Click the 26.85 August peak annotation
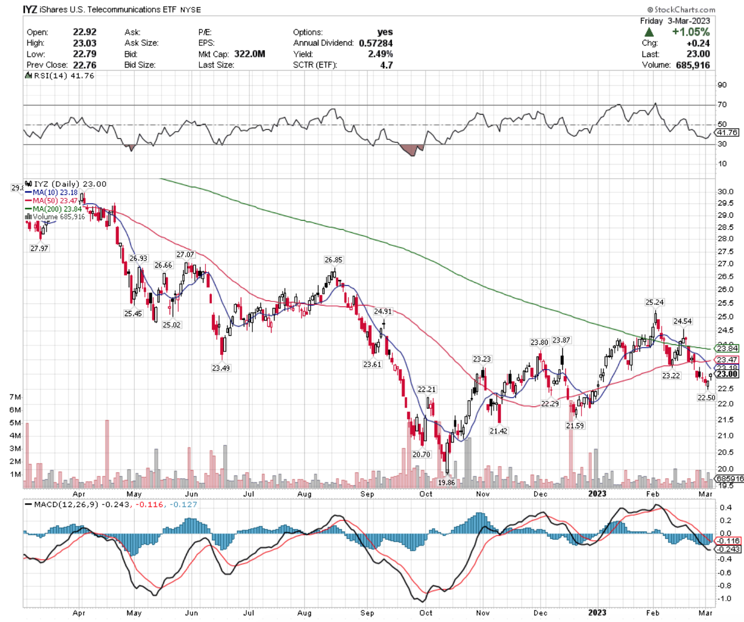The width and height of the screenshot is (744, 622). click(334, 260)
